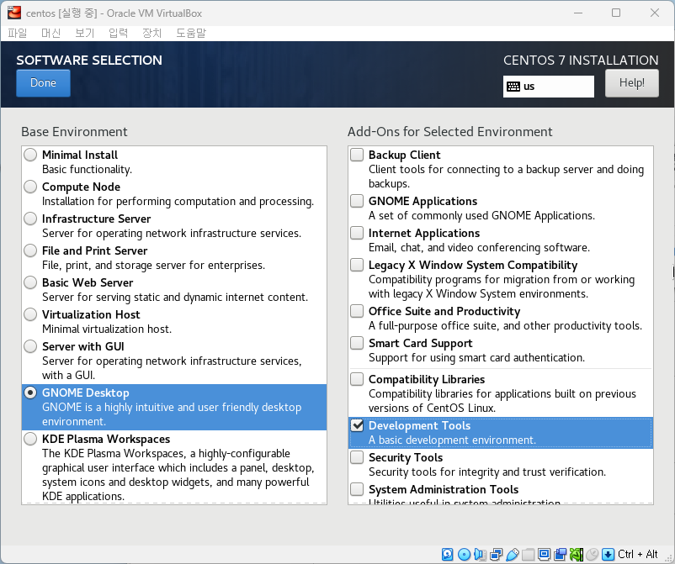Choose Basic Web Server radio button
Screen dimensions: 675x564
click(30, 282)
